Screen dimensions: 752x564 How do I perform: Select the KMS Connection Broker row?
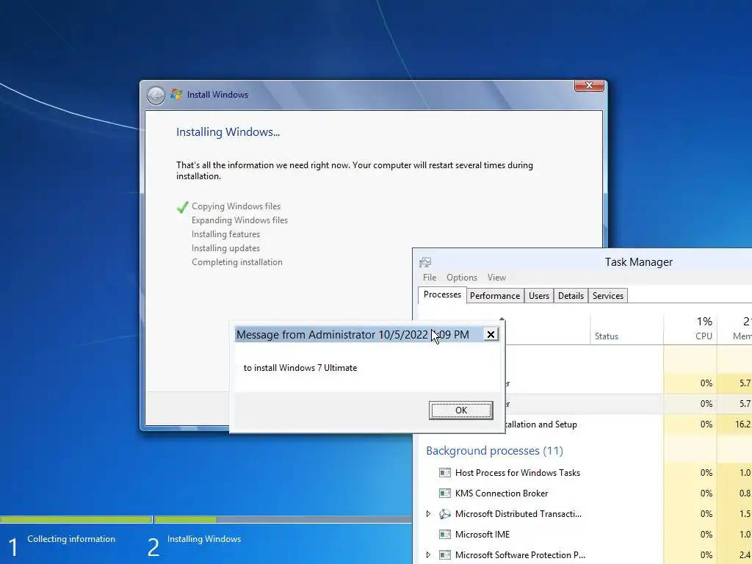point(585,493)
